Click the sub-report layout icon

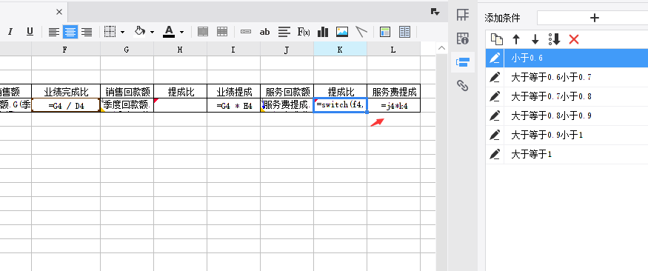coord(385,32)
